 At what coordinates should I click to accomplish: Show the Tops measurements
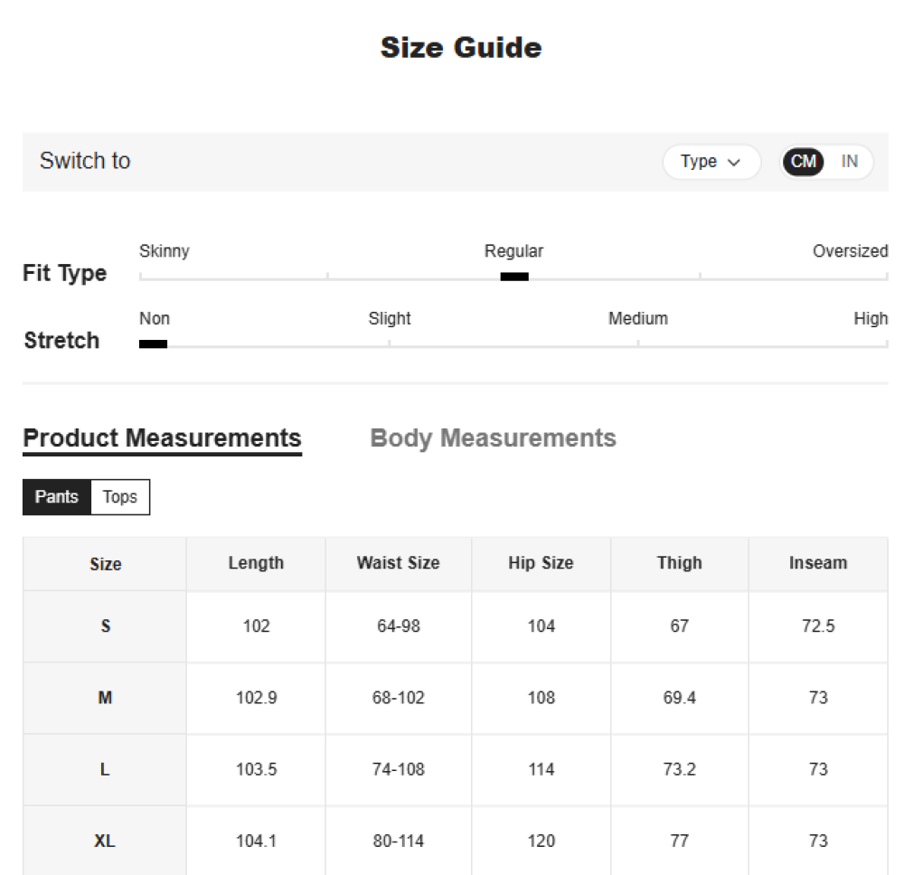point(120,497)
